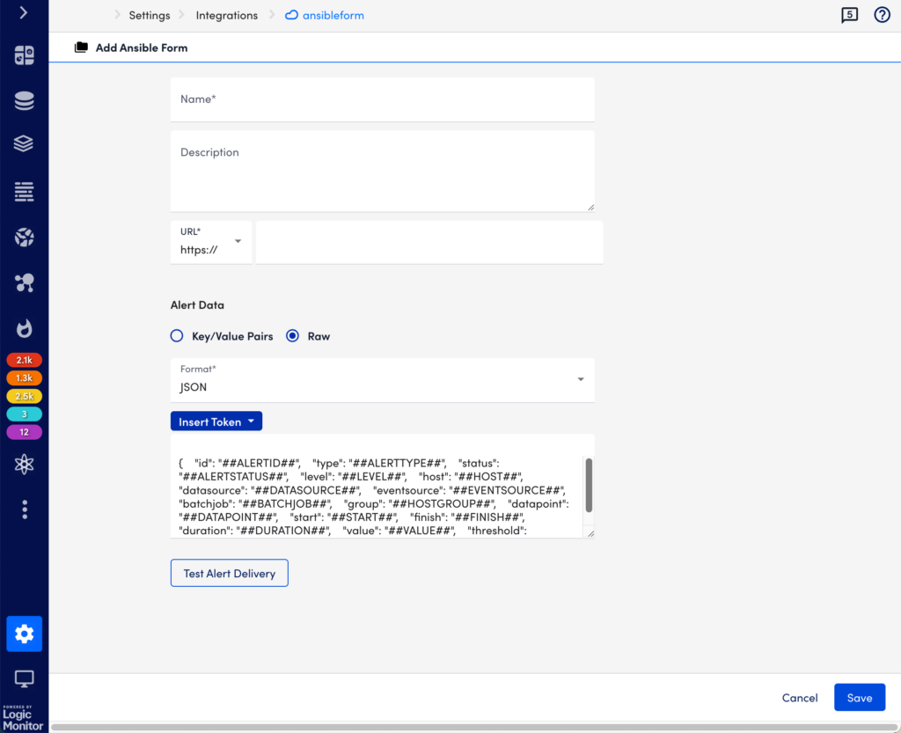This screenshot has height=733, width=901.
Task: Click the Name input field
Action: pyautogui.click(x=382, y=99)
